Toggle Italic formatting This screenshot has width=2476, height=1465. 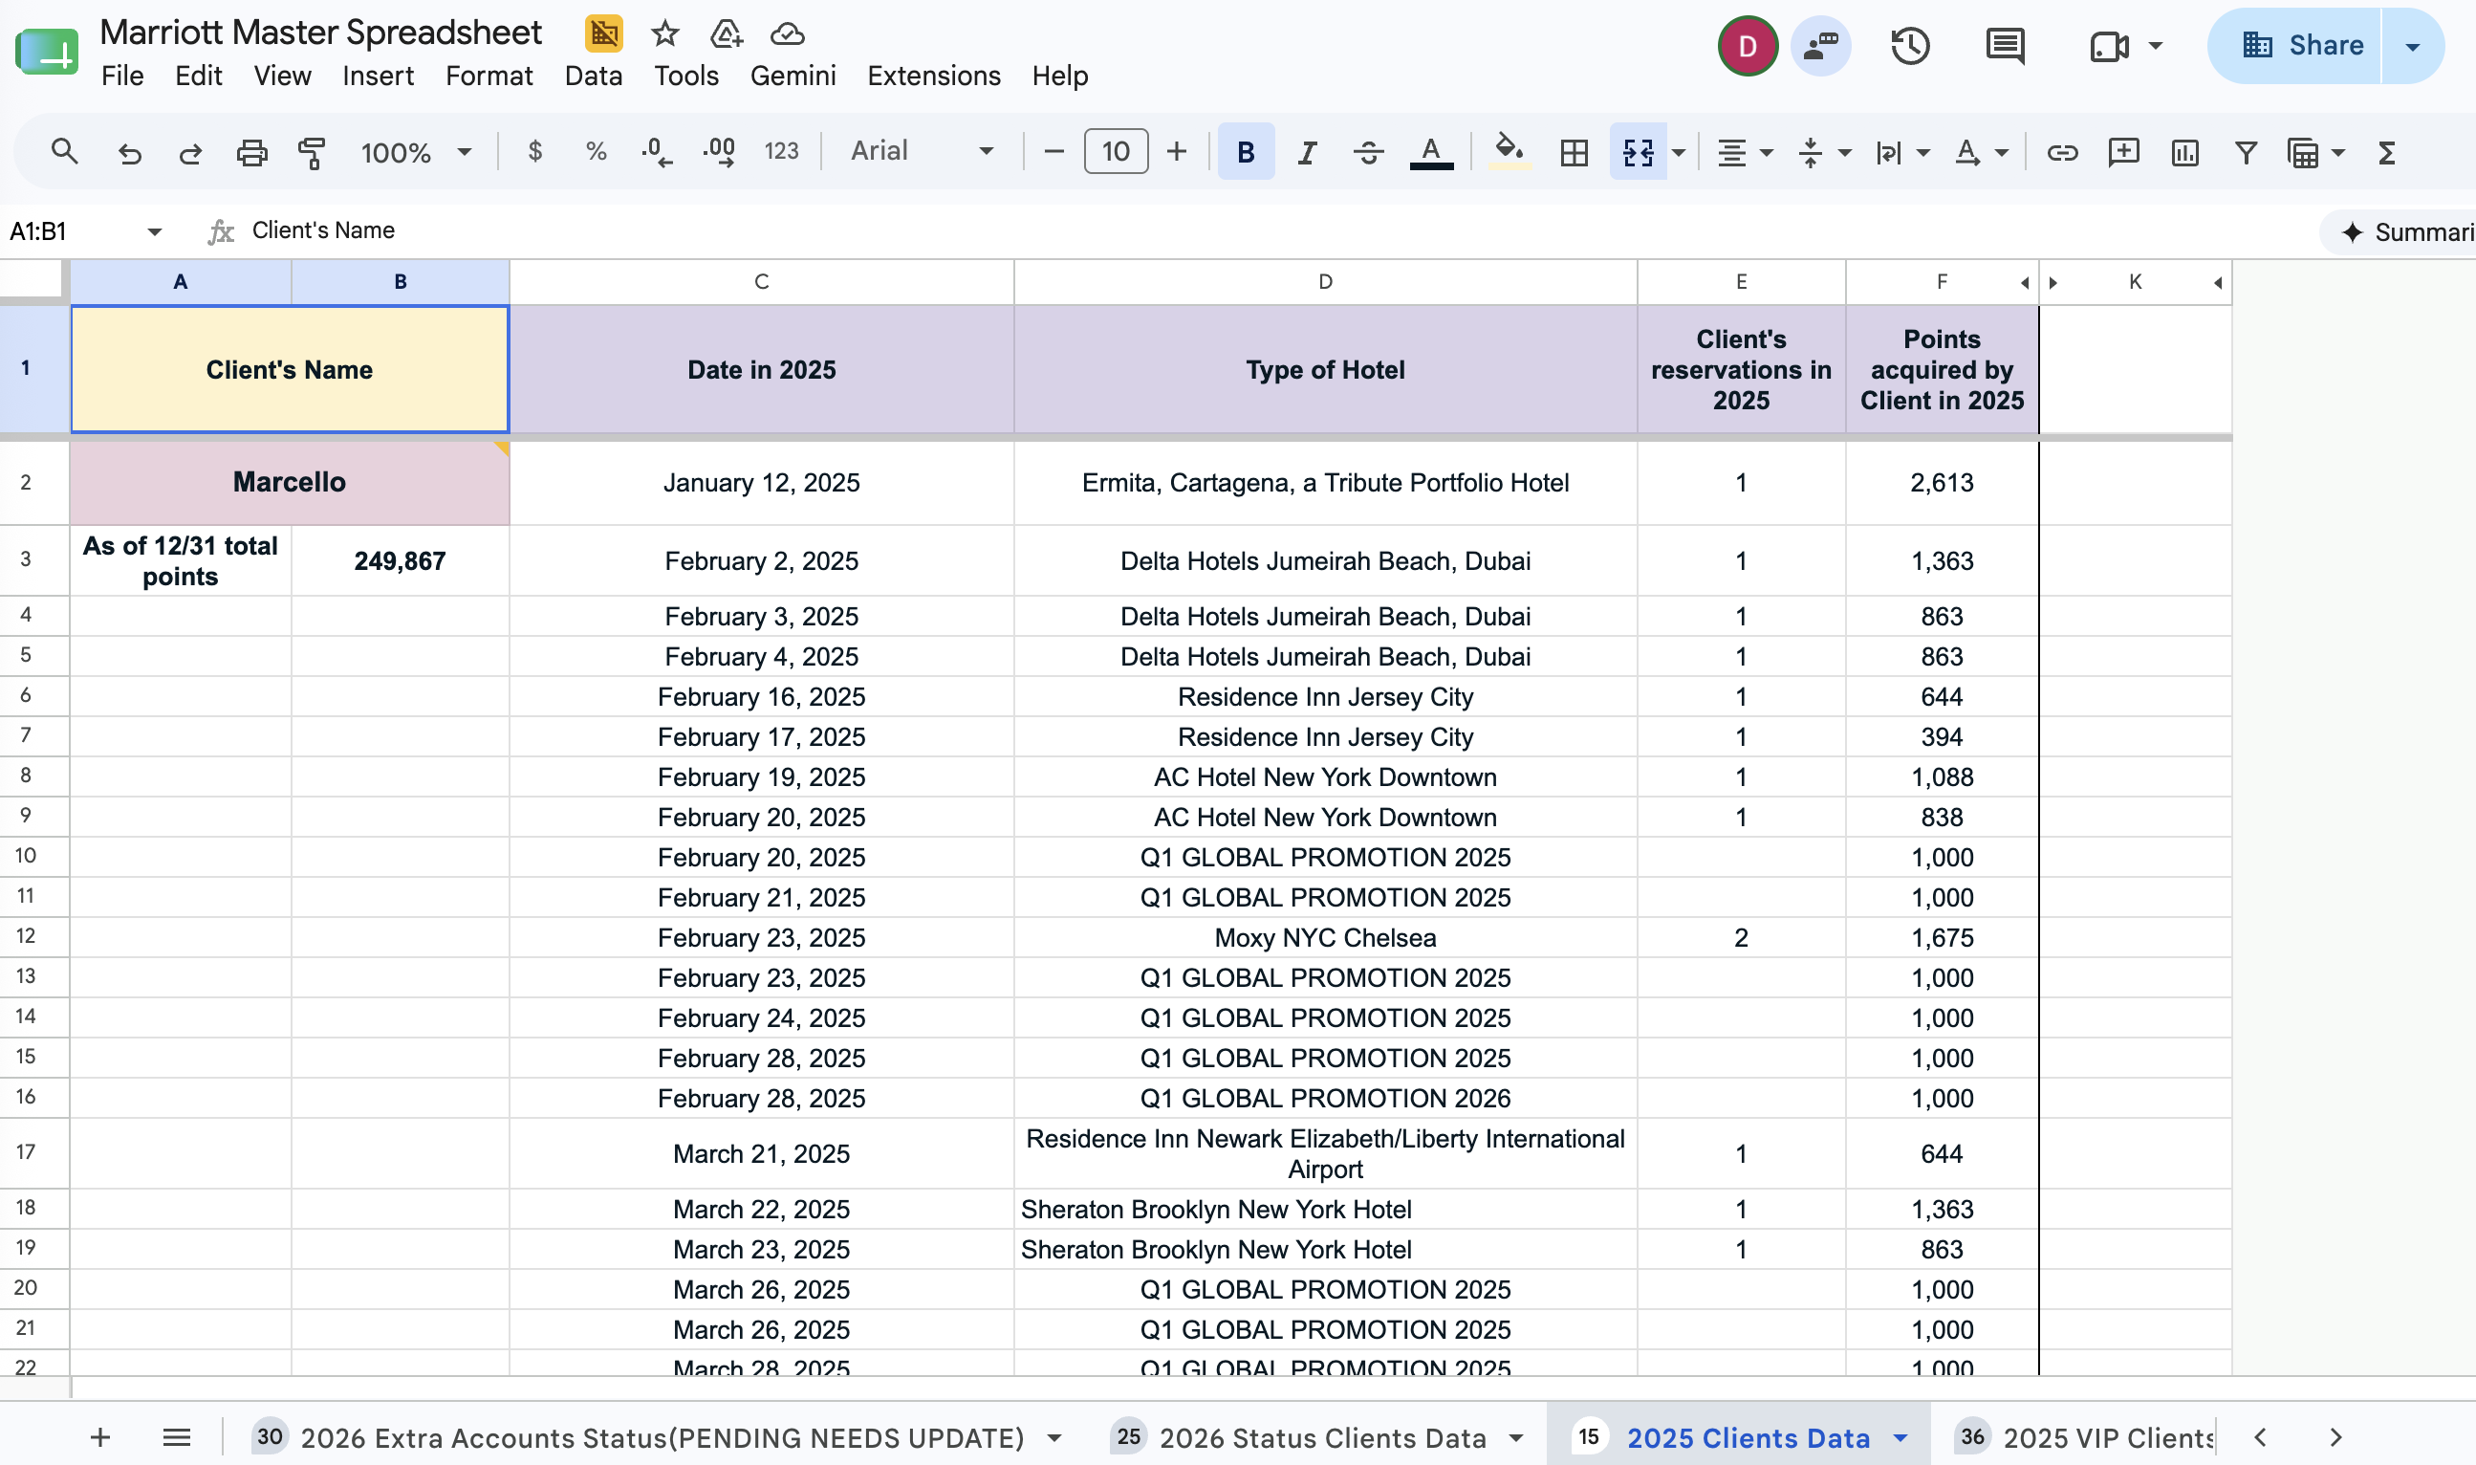[1307, 152]
